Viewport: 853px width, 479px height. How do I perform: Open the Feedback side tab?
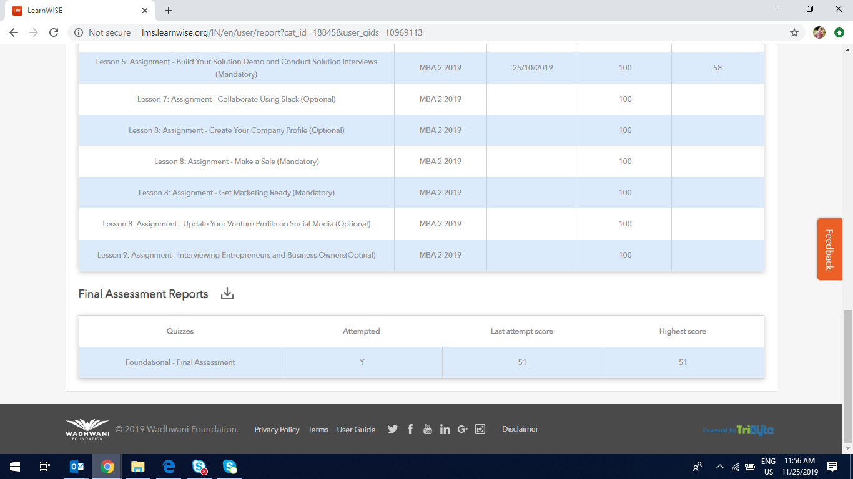click(x=829, y=249)
